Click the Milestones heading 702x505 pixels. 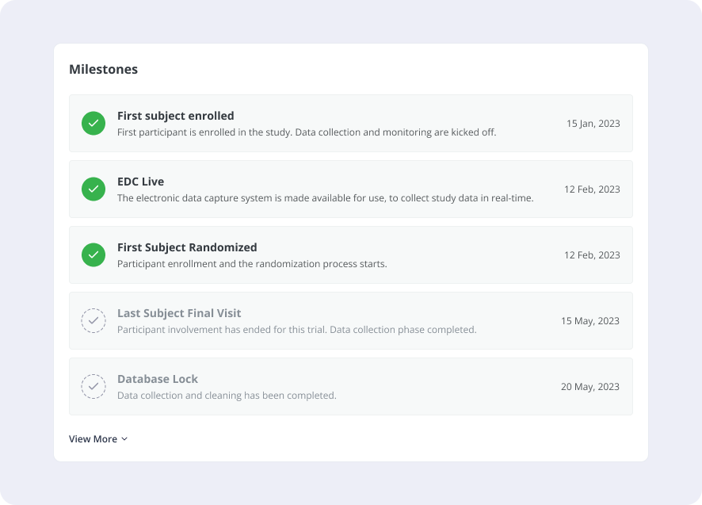[103, 69]
